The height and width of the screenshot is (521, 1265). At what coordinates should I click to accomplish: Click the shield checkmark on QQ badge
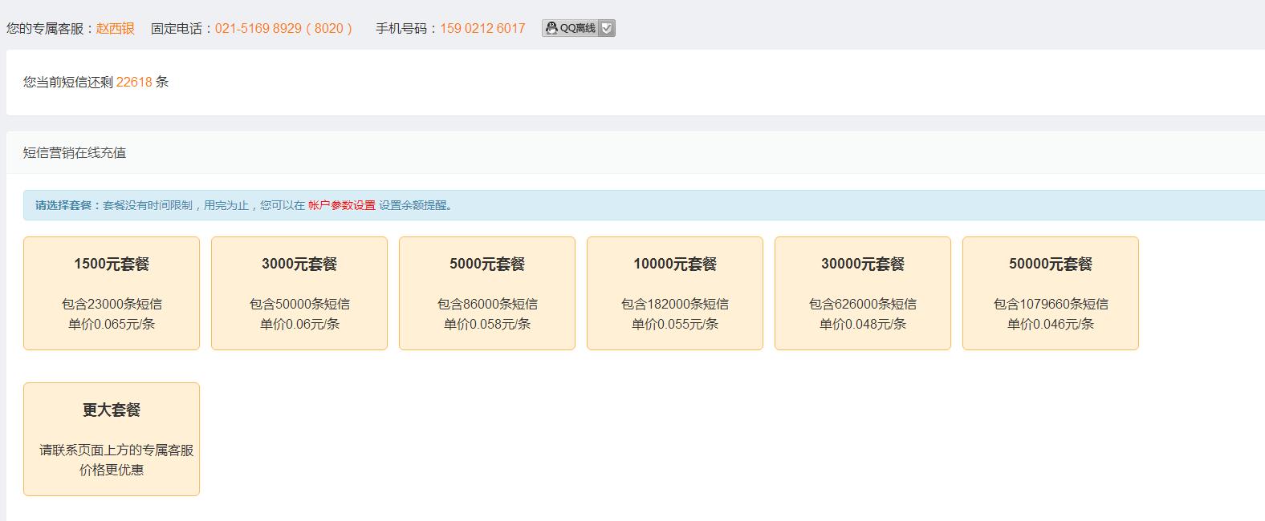(x=607, y=28)
